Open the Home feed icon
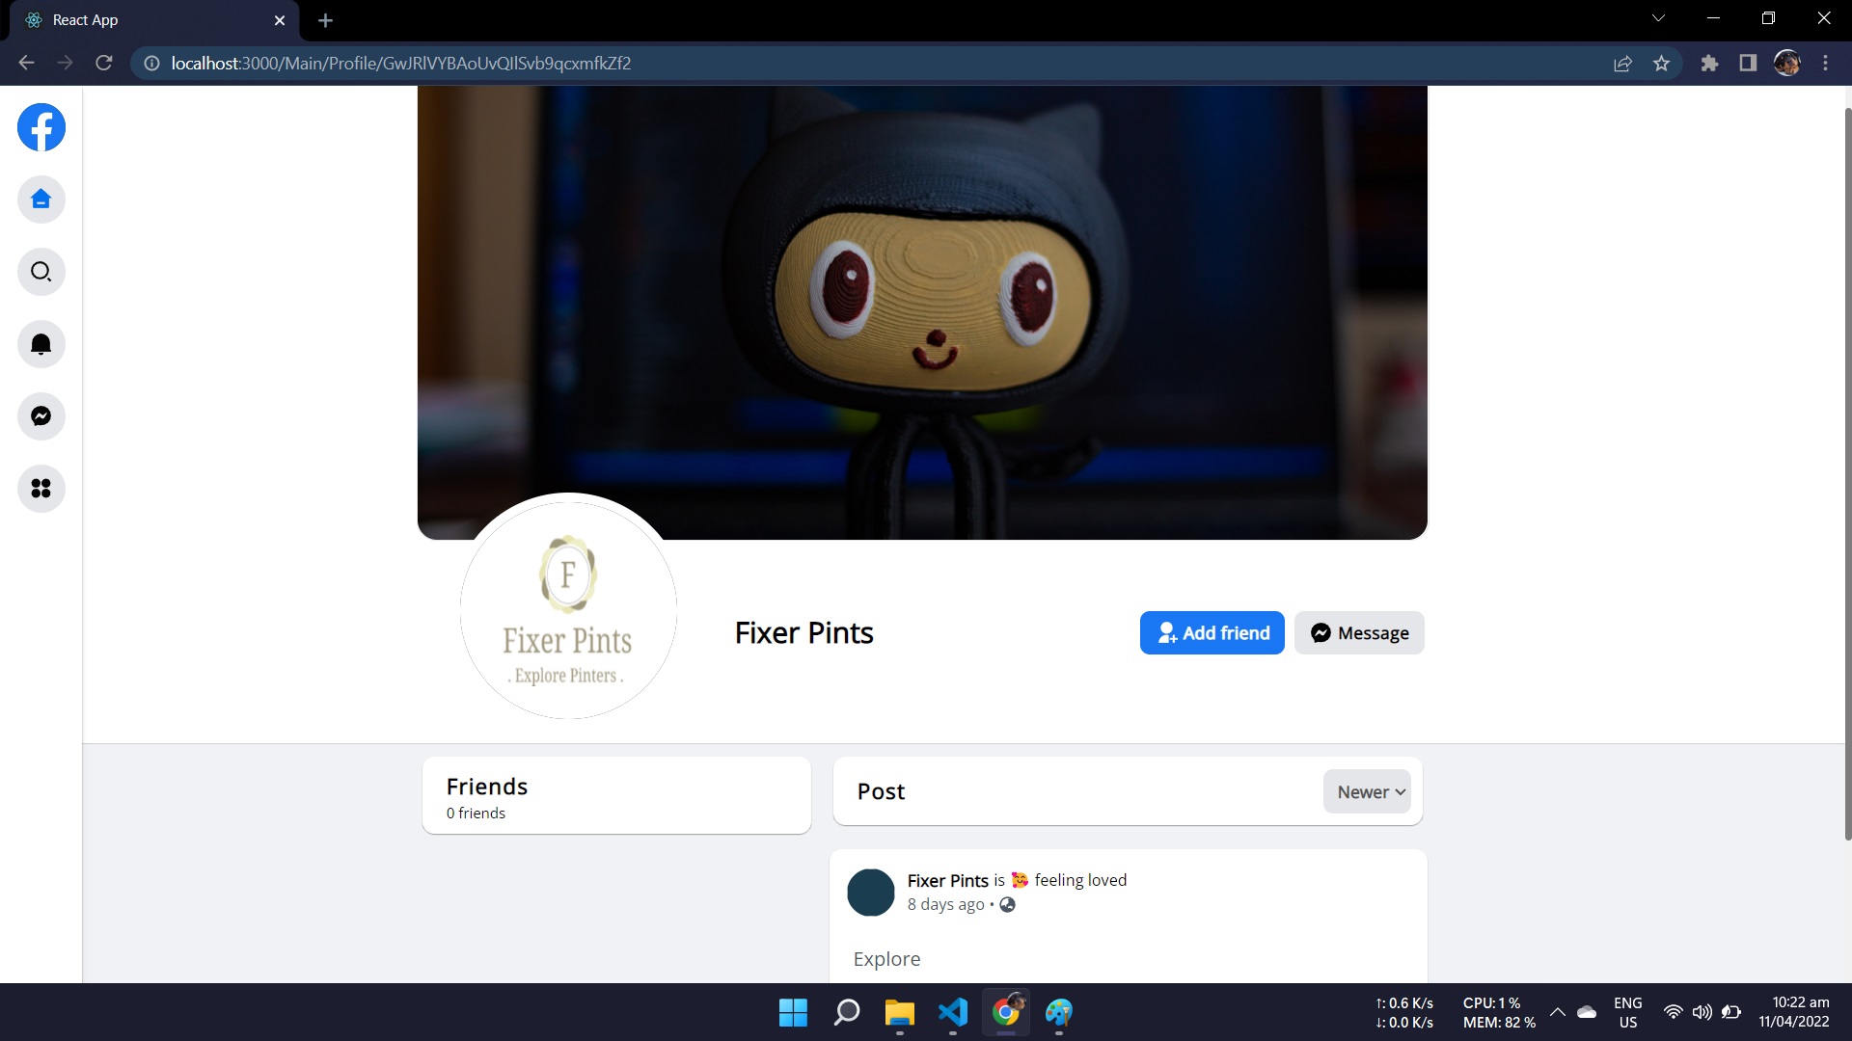The height and width of the screenshot is (1041, 1852). click(x=41, y=200)
